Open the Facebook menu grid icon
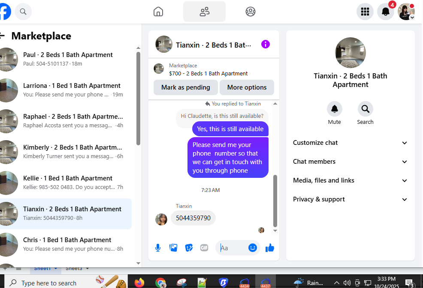 [x=365, y=12]
